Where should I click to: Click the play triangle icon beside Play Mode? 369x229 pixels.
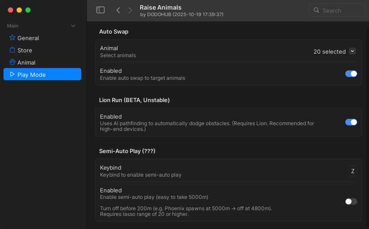click(12, 74)
